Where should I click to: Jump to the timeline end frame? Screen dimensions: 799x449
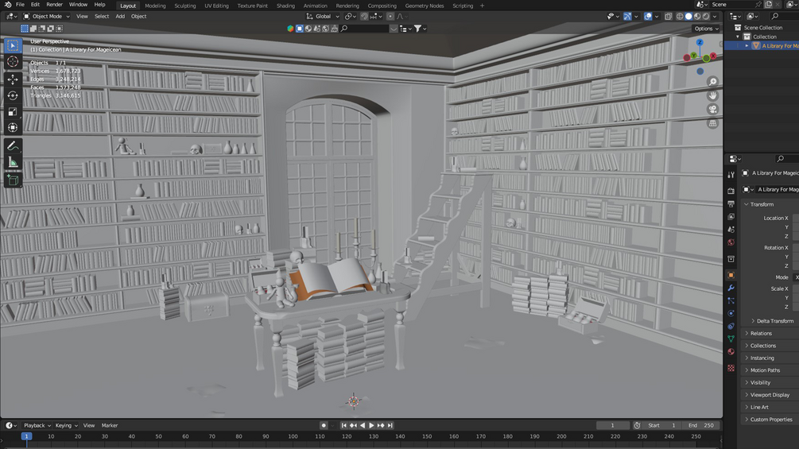tap(390, 425)
